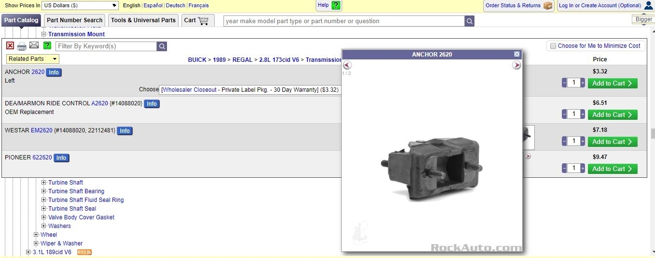Increase quantity for the $3.32 ANCHOR part
655x258 pixels.
point(583,83)
